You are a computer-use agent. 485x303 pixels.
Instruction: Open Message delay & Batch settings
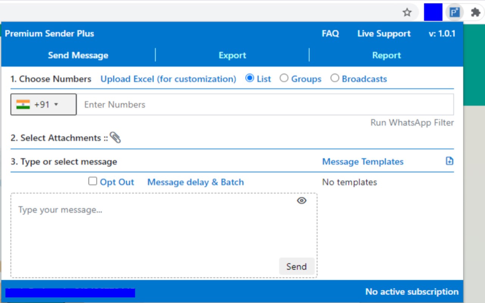click(195, 182)
